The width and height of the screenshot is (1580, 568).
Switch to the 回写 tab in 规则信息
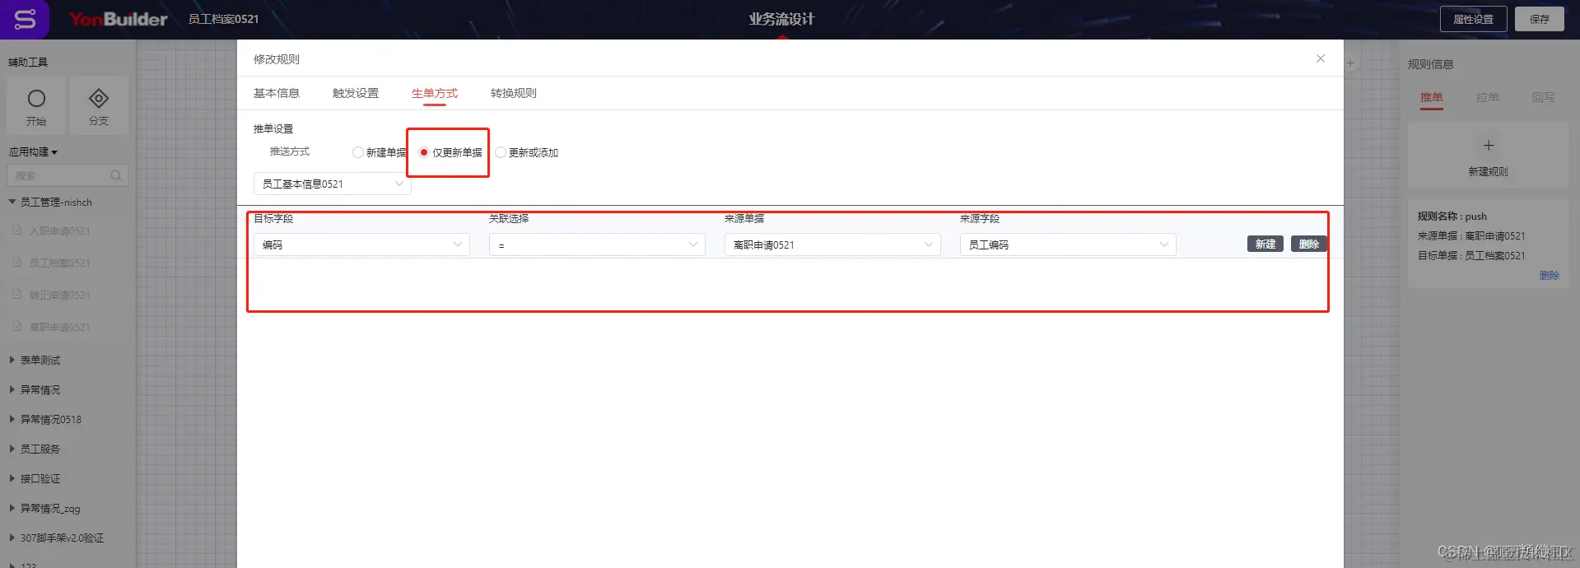click(x=1544, y=97)
